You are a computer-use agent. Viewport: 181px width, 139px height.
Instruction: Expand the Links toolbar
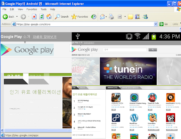coord(175,24)
